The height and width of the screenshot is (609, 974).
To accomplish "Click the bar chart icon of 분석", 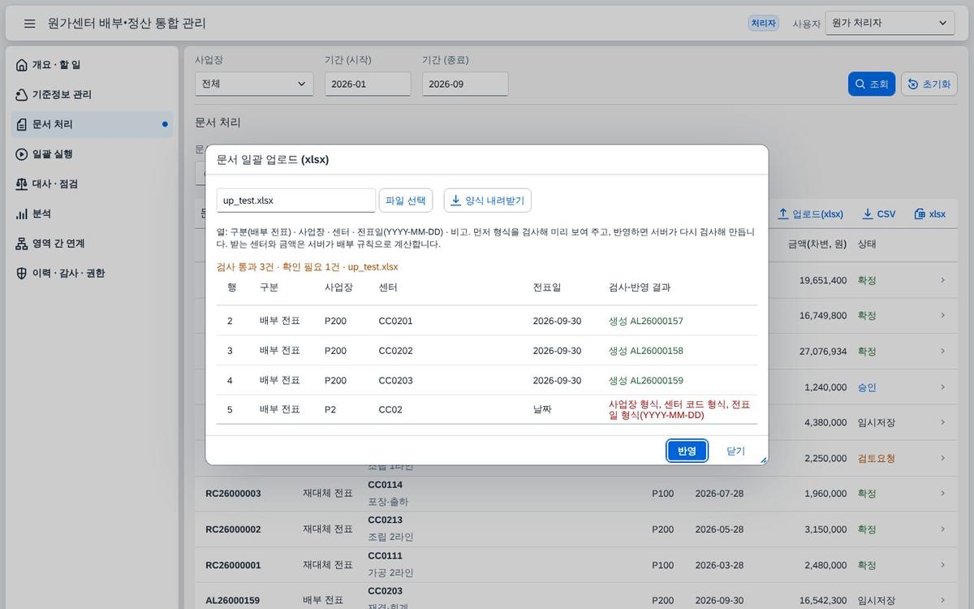I will click(x=22, y=214).
